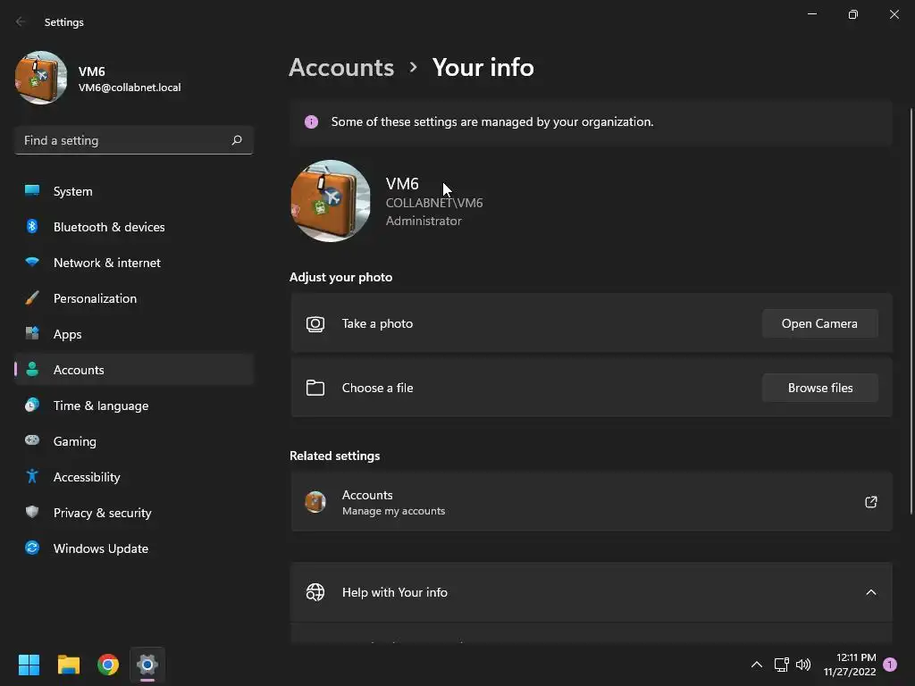The height and width of the screenshot is (686, 915).
Task: Focus the Find a setting search box
Action: (x=125, y=140)
